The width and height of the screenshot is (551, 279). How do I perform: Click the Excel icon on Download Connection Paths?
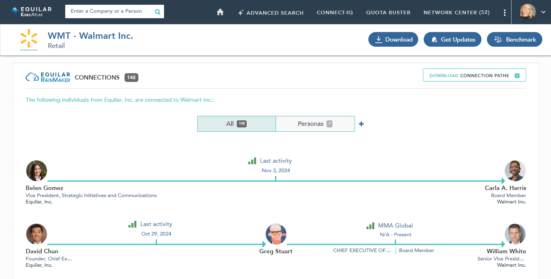point(517,76)
